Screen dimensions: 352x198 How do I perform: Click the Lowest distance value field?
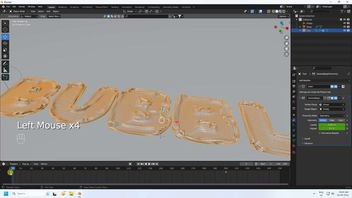(332, 125)
